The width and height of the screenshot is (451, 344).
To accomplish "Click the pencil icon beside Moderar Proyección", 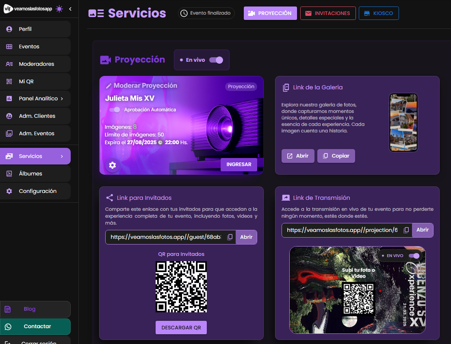I will tap(108, 86).
